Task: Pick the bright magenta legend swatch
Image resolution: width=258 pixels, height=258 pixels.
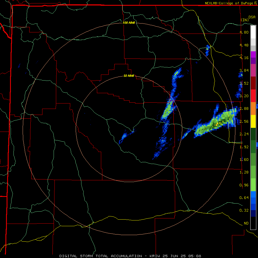Action: [x=253, y=54]
